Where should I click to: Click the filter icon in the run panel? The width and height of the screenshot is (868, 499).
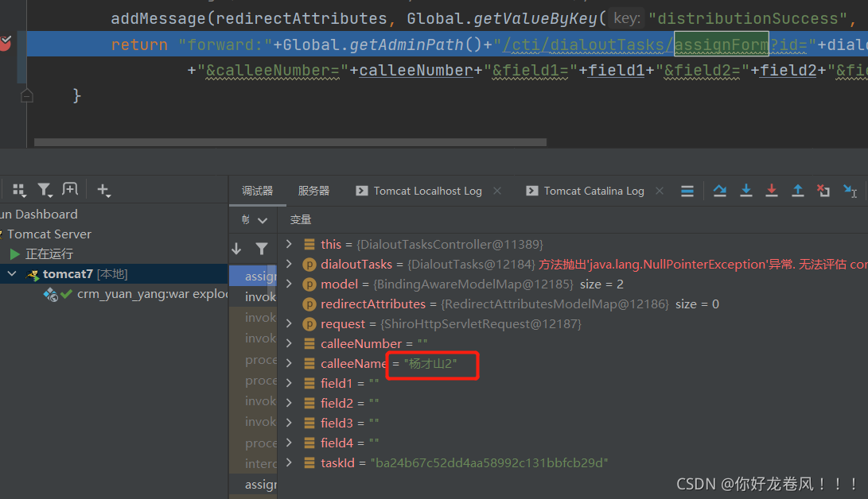tap(45, 189)
